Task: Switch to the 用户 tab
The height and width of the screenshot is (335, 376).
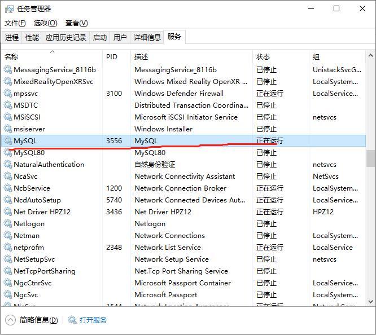Action: point(120,38)
